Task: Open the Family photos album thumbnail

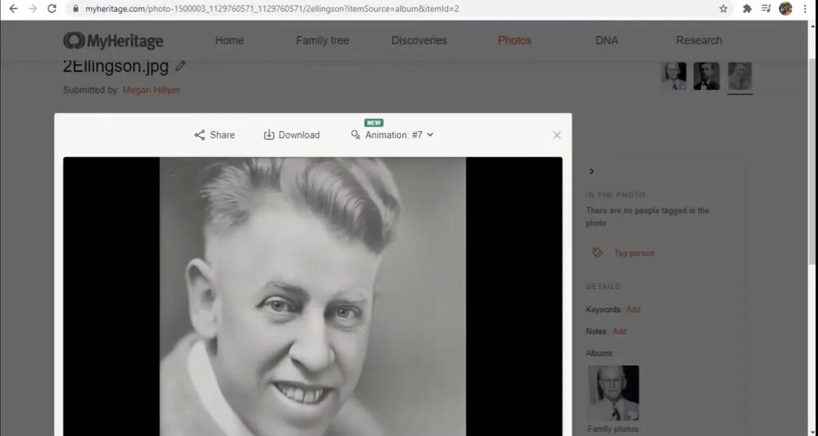Action: point(613,393)
